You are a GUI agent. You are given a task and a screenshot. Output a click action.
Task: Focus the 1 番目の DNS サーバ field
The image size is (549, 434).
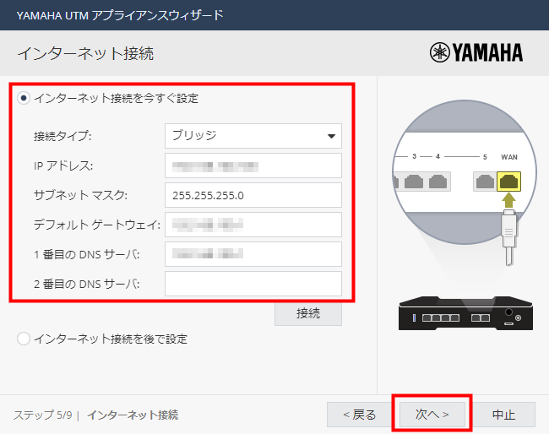pos(253,254)
